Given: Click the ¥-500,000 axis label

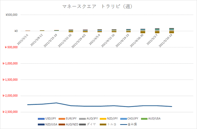Looking at the screenshot, I should (11, 47).
